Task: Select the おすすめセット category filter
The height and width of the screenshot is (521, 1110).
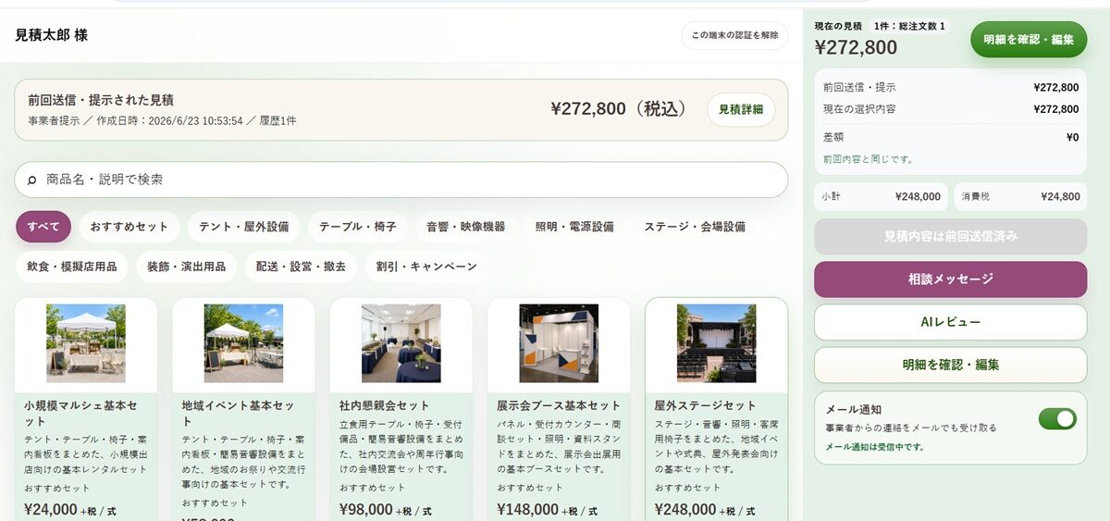Action: tap(129, 227)
